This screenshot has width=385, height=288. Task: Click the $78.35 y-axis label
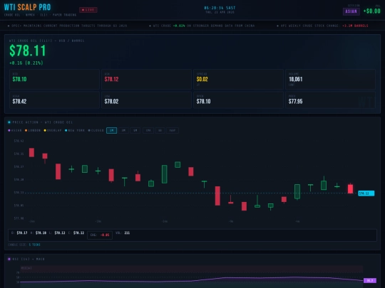coord(19,154)
